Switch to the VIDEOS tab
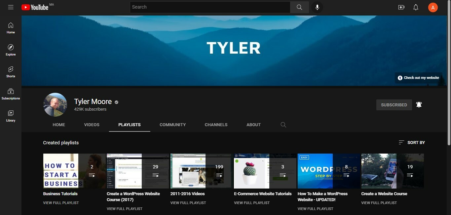 coord(92,125)
